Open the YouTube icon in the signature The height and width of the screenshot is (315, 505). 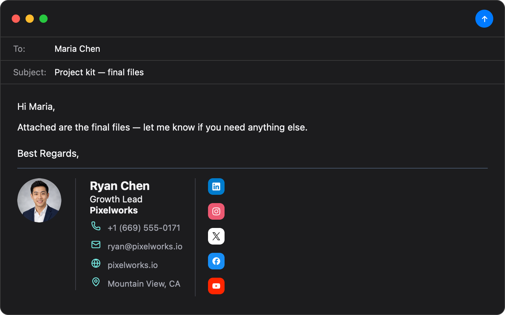click(216, 286)
